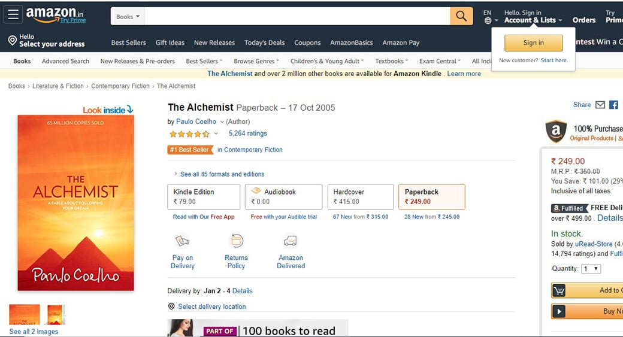The width and height of the screenshot is (623, 337).
Task: Share the book on Facebook
Action: coord(613,105)
